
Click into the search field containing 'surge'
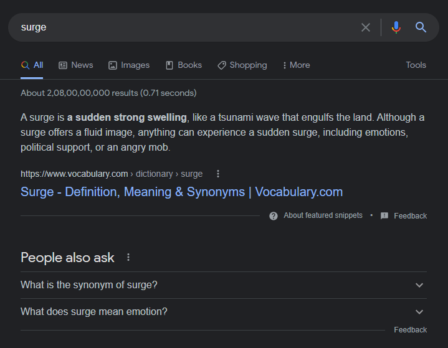tap(187, 27)
